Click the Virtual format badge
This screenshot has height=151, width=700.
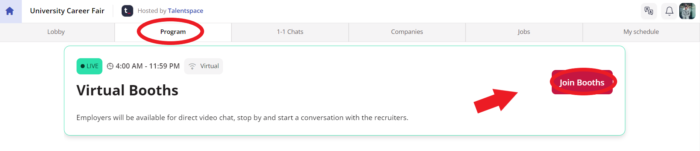tap(204, 66)
